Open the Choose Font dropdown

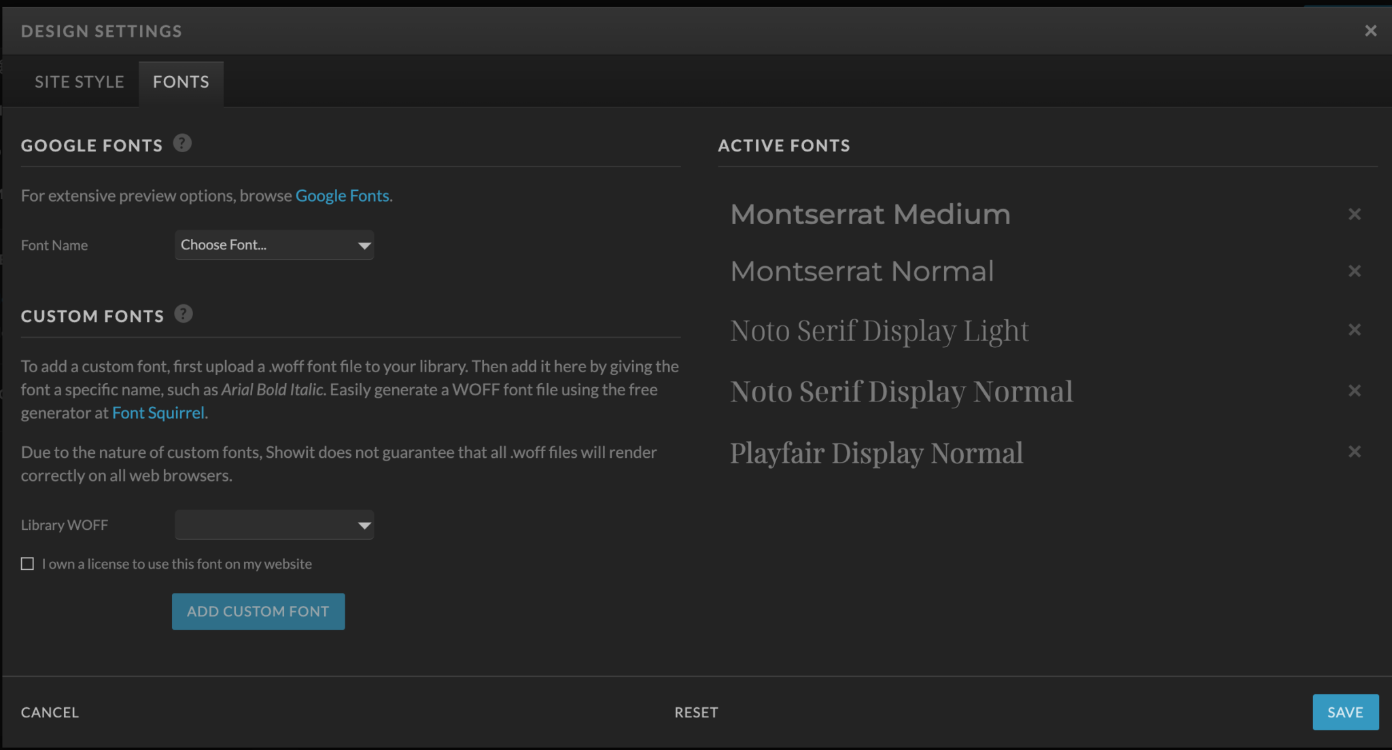(x=274, y=245)
